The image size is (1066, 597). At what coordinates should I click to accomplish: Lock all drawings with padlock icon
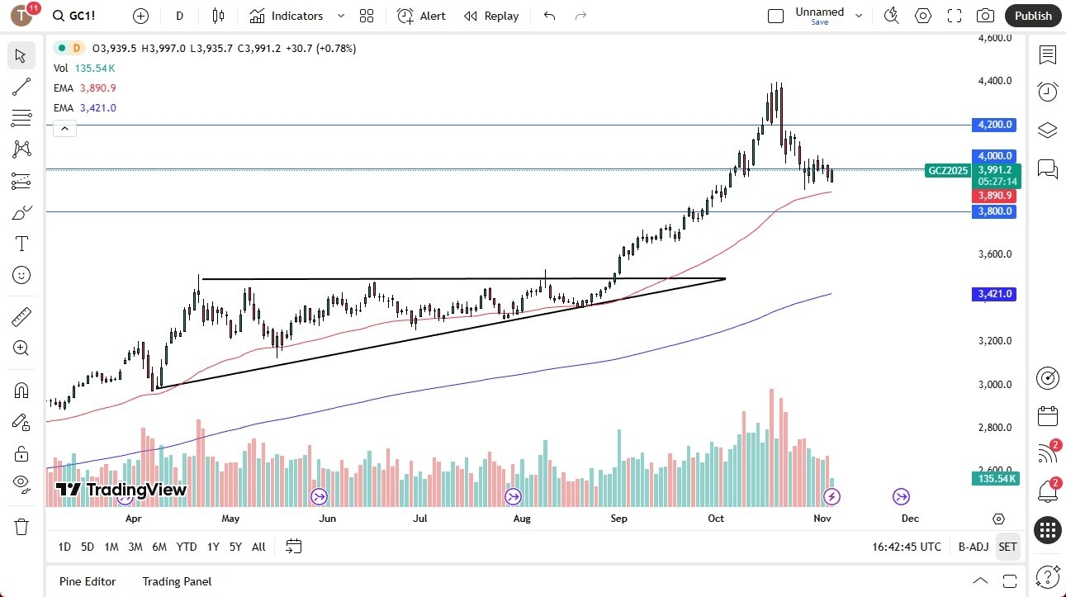pos(21,453)
